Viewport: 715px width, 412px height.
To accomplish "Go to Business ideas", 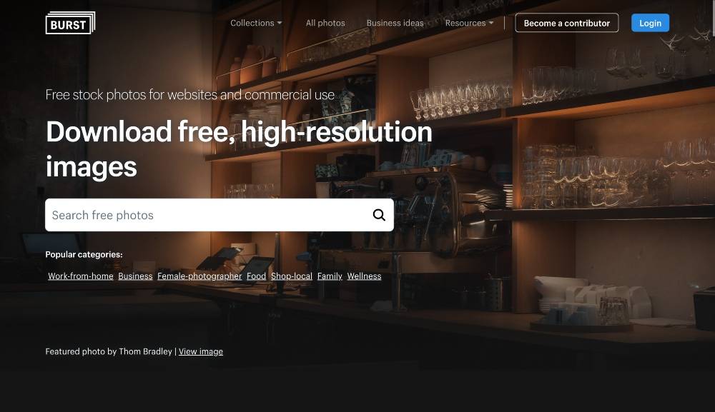I will coord(395,23).
